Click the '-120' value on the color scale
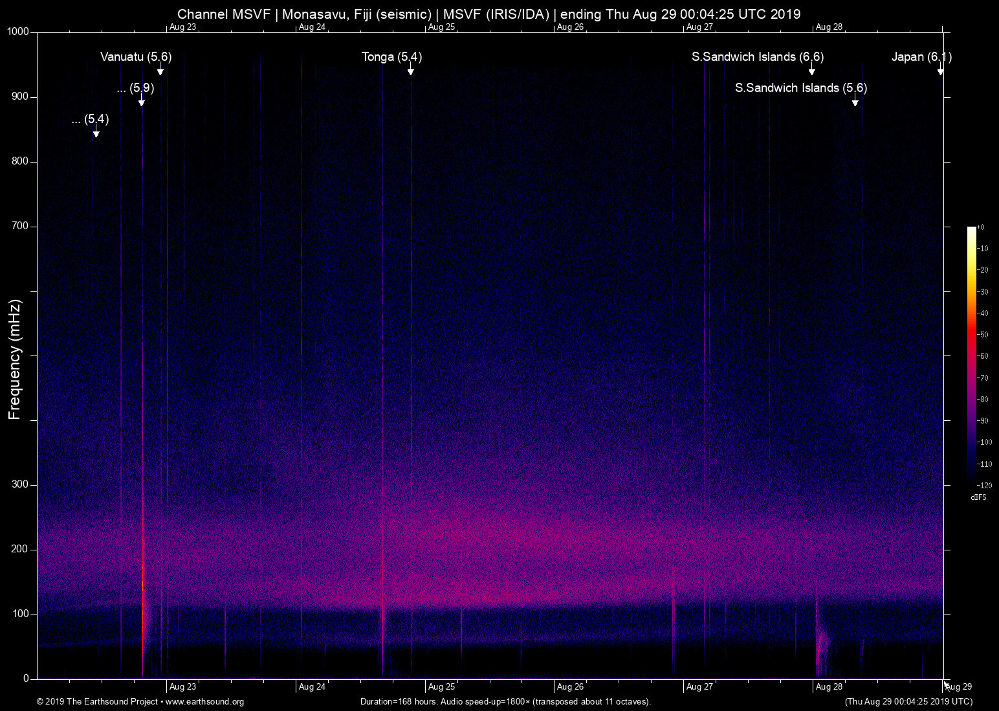Viewport: 999px width, 711px height. coord(984,485)
